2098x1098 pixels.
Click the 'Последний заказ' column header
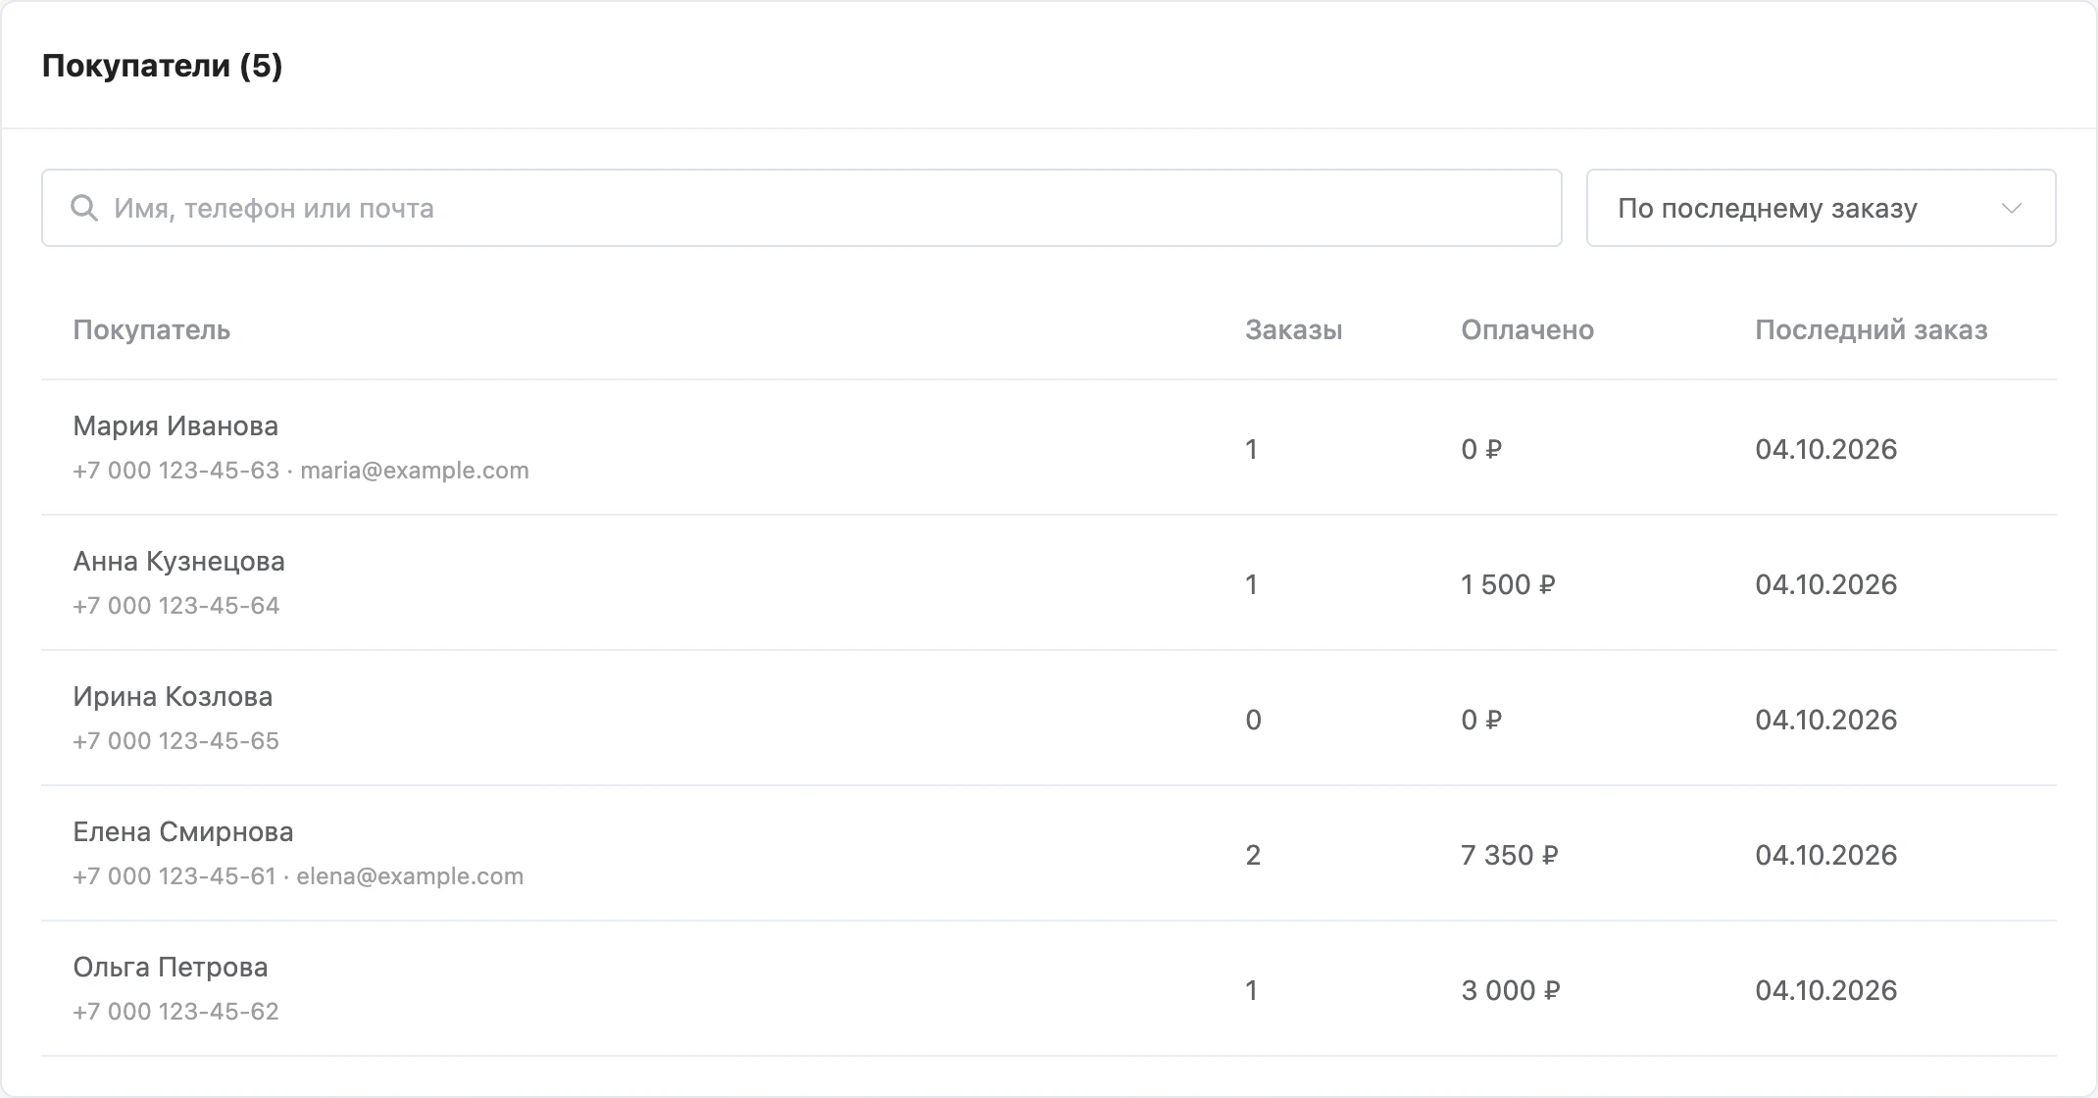(1872, 330)
